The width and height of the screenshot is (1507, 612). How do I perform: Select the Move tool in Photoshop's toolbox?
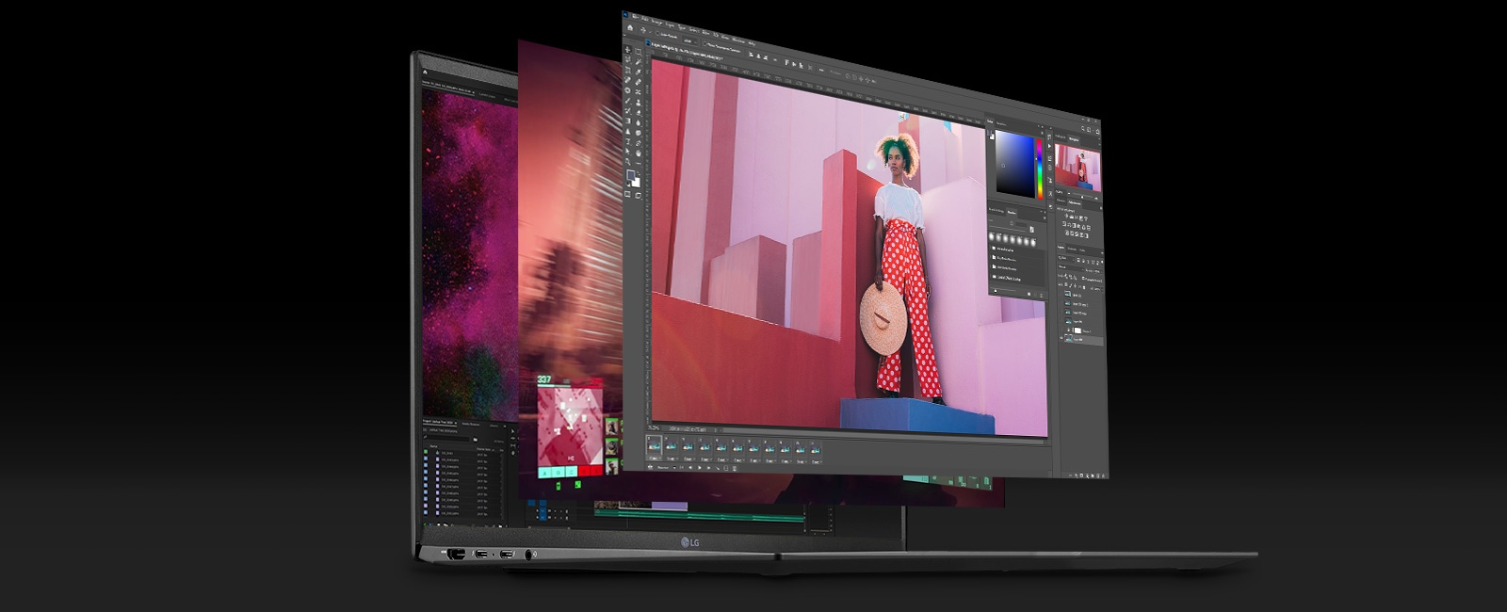pyautogui.click(x=628, y=48)
